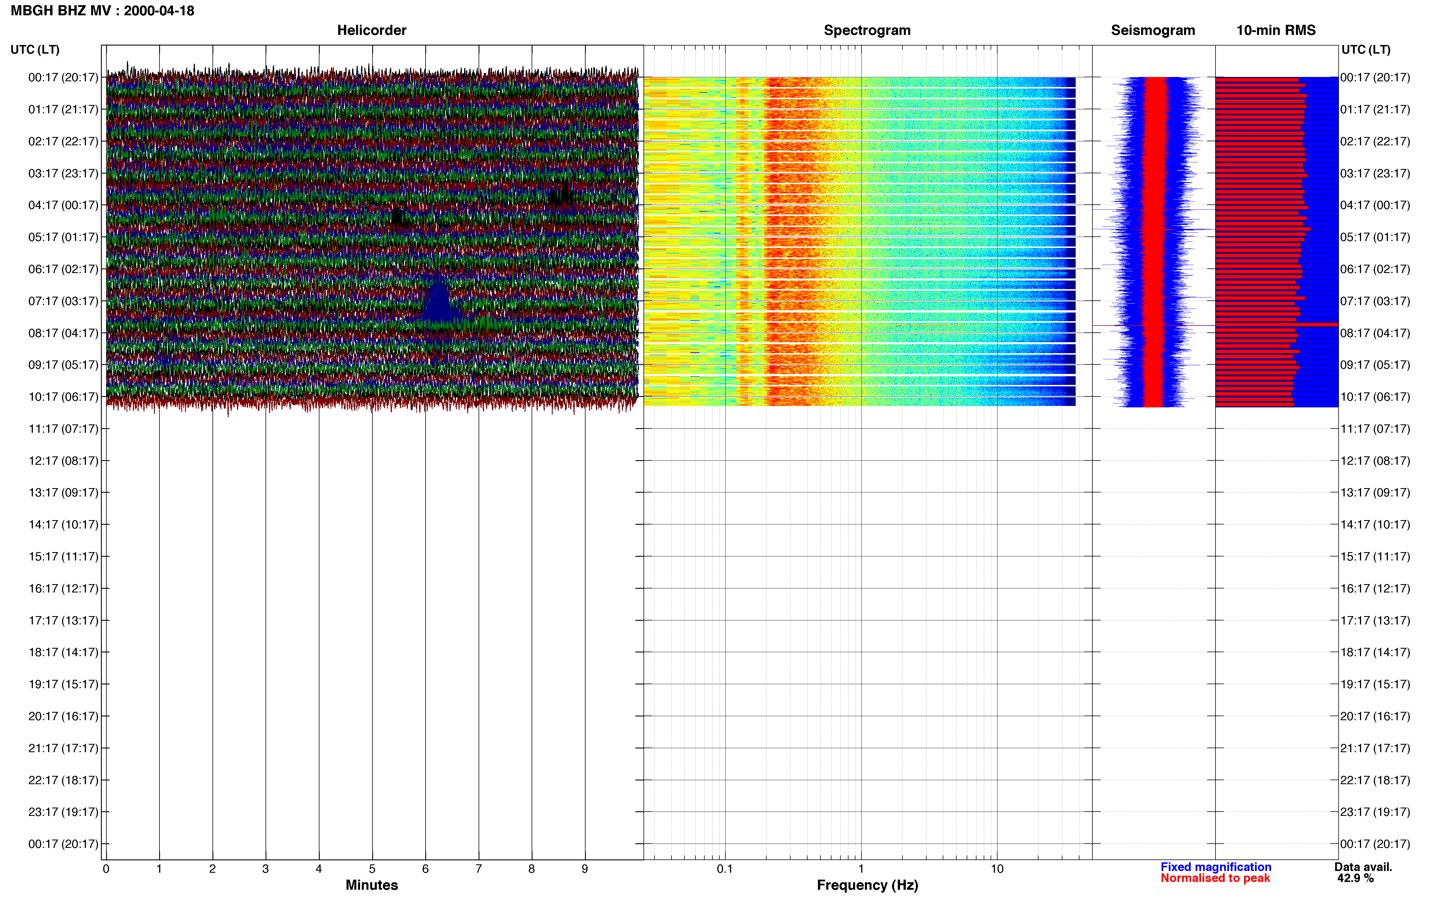Viewport: 1447px width, 905px height.
Task: Click right-side time label '08:17 (04:17)'
Action: click(1375, 333)
